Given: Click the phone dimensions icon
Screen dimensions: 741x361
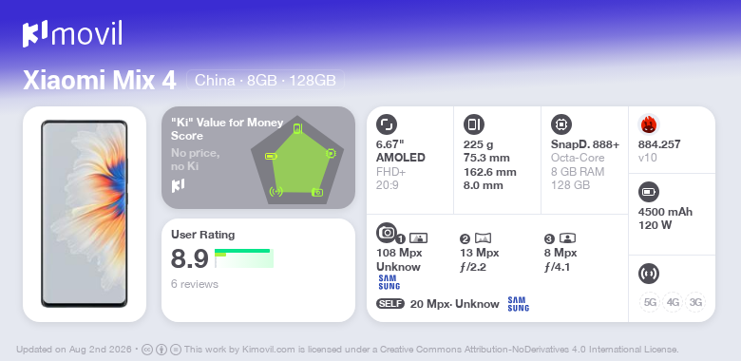Looking at the screenshot, I should click(x=474, y=124).
